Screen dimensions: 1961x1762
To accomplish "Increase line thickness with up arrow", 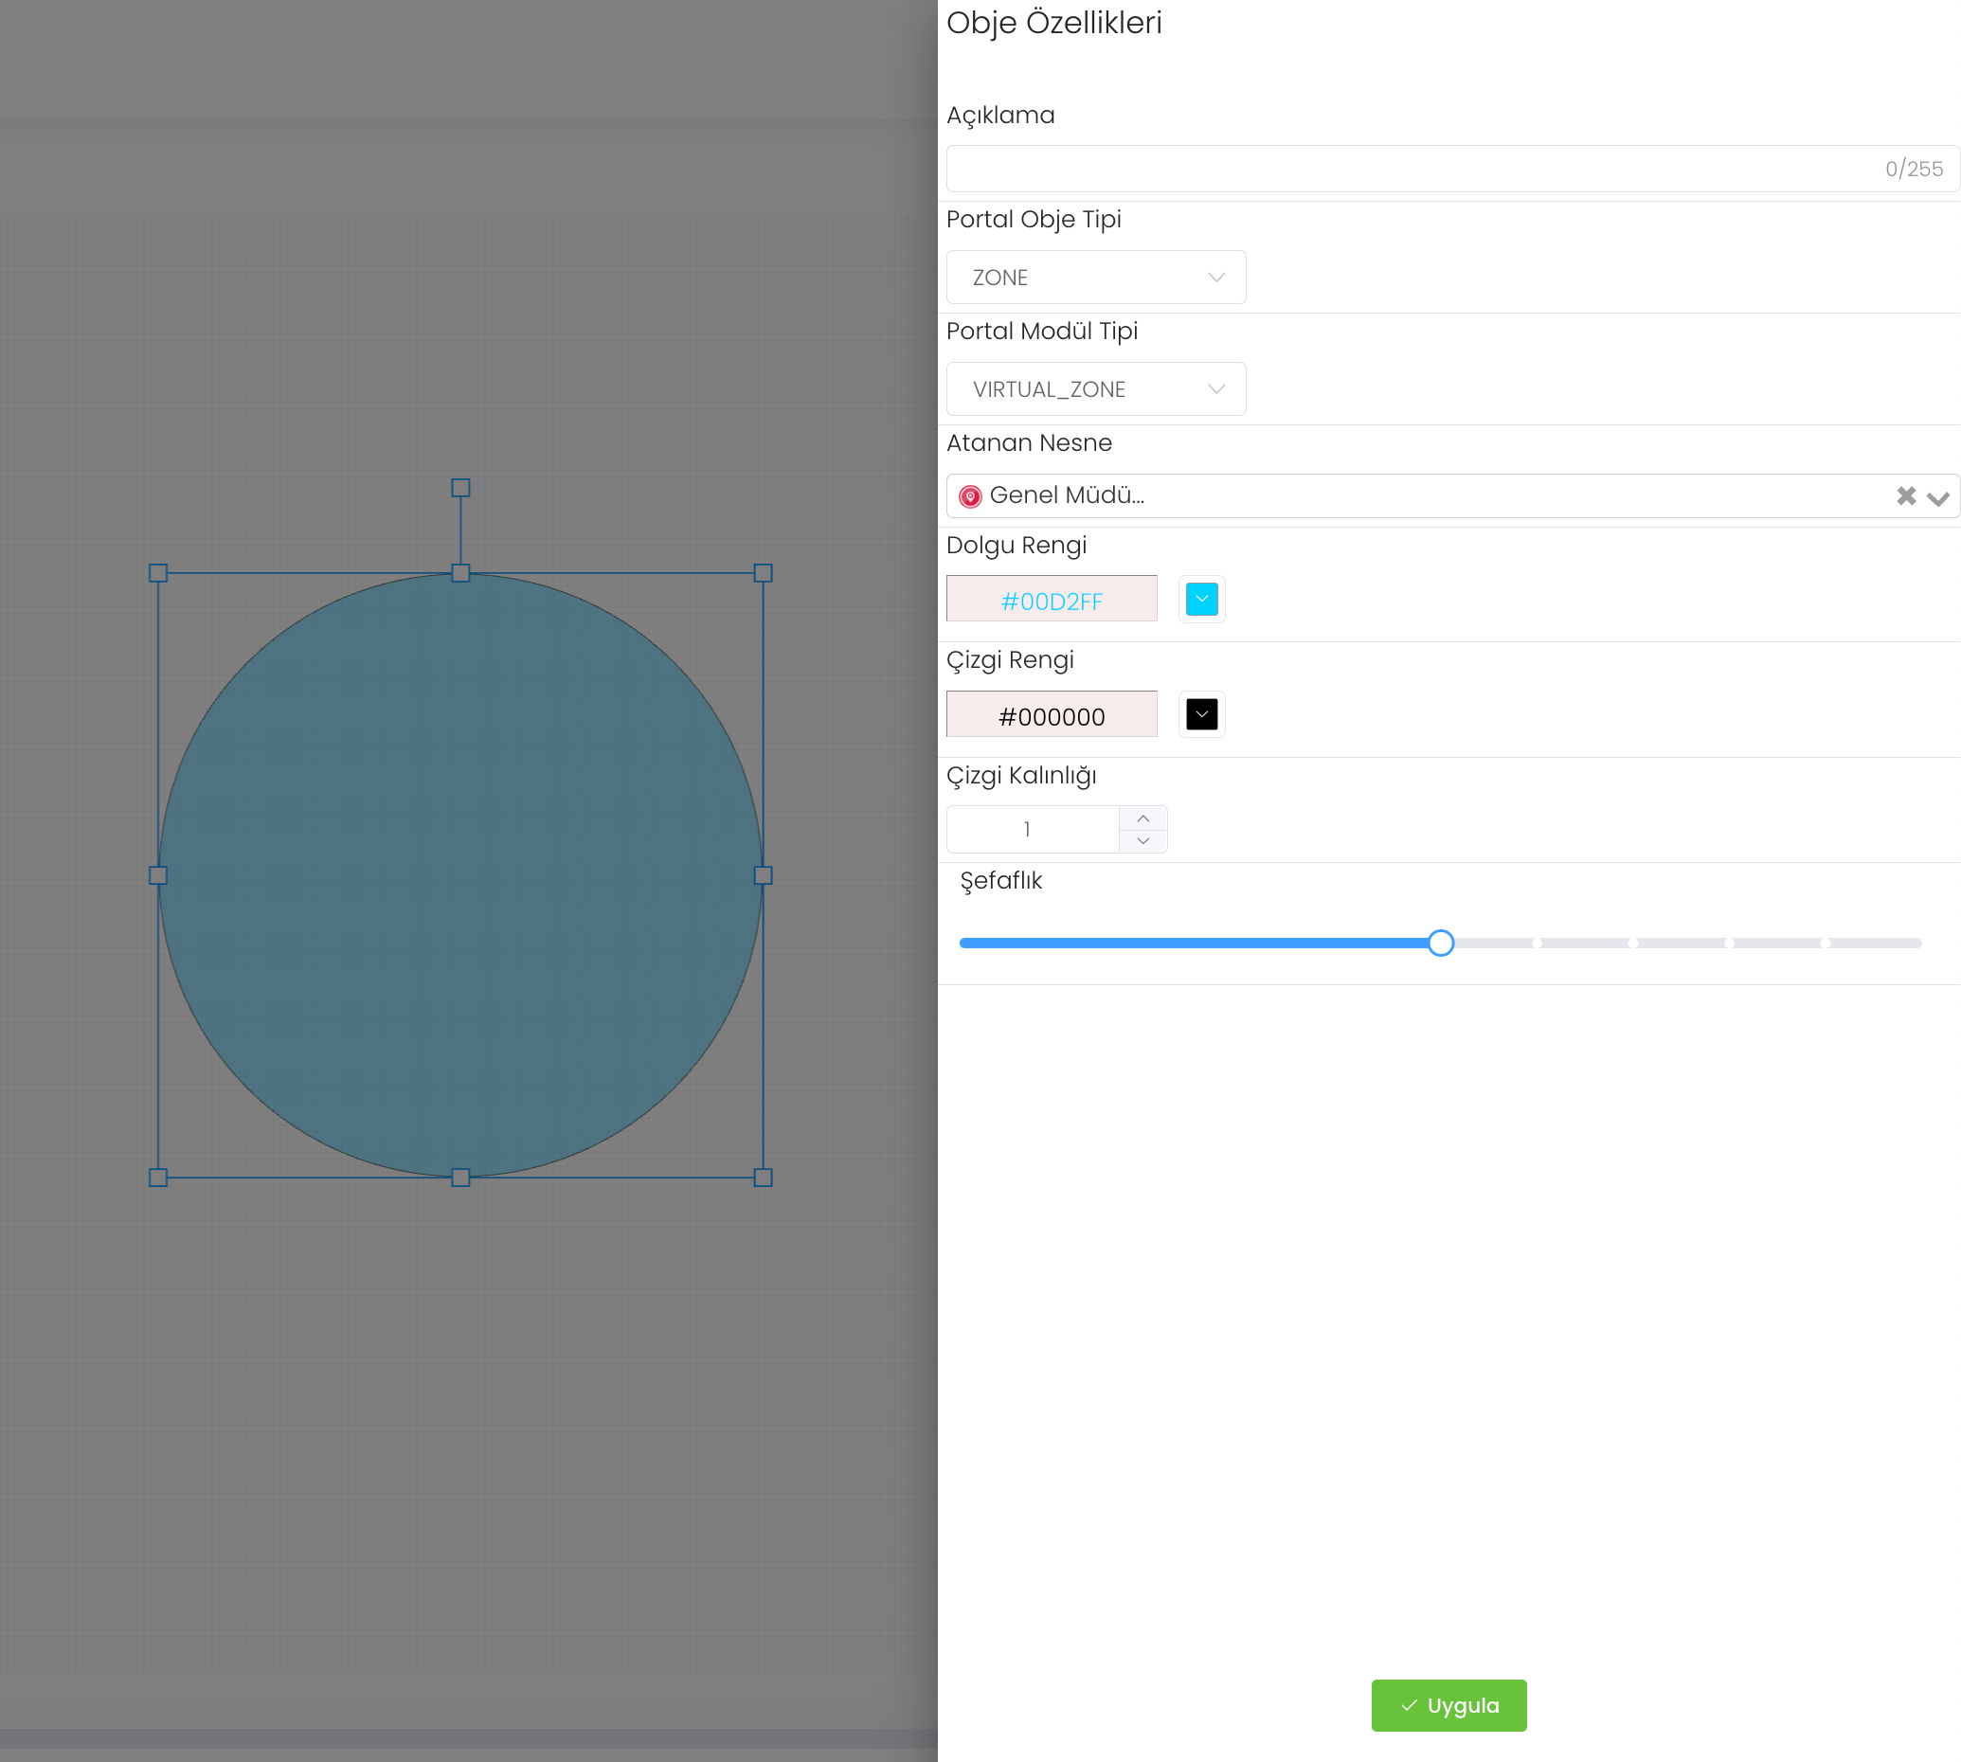I will pyautogui.click(x=1142, y=818).
